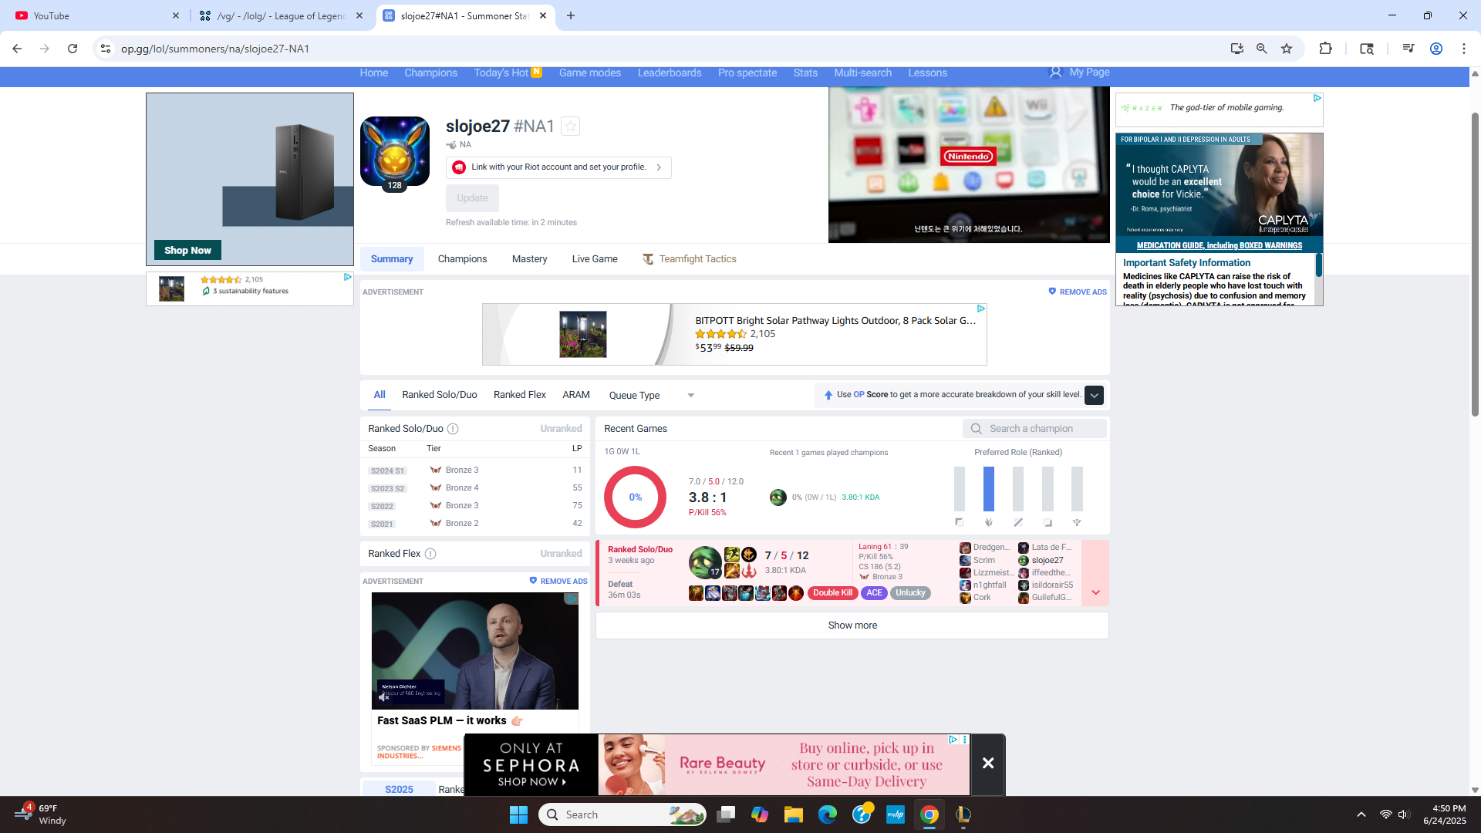
Task: Open Leaderboards navigation item
Action: 670,73
